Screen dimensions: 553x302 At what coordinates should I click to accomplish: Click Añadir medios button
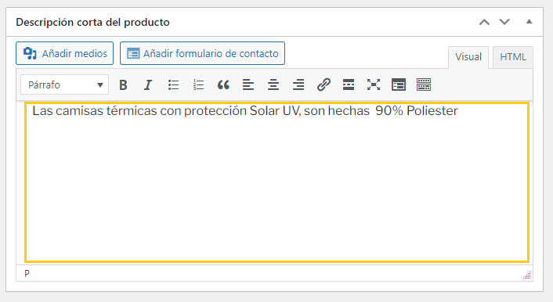click(x=64, y=53)
